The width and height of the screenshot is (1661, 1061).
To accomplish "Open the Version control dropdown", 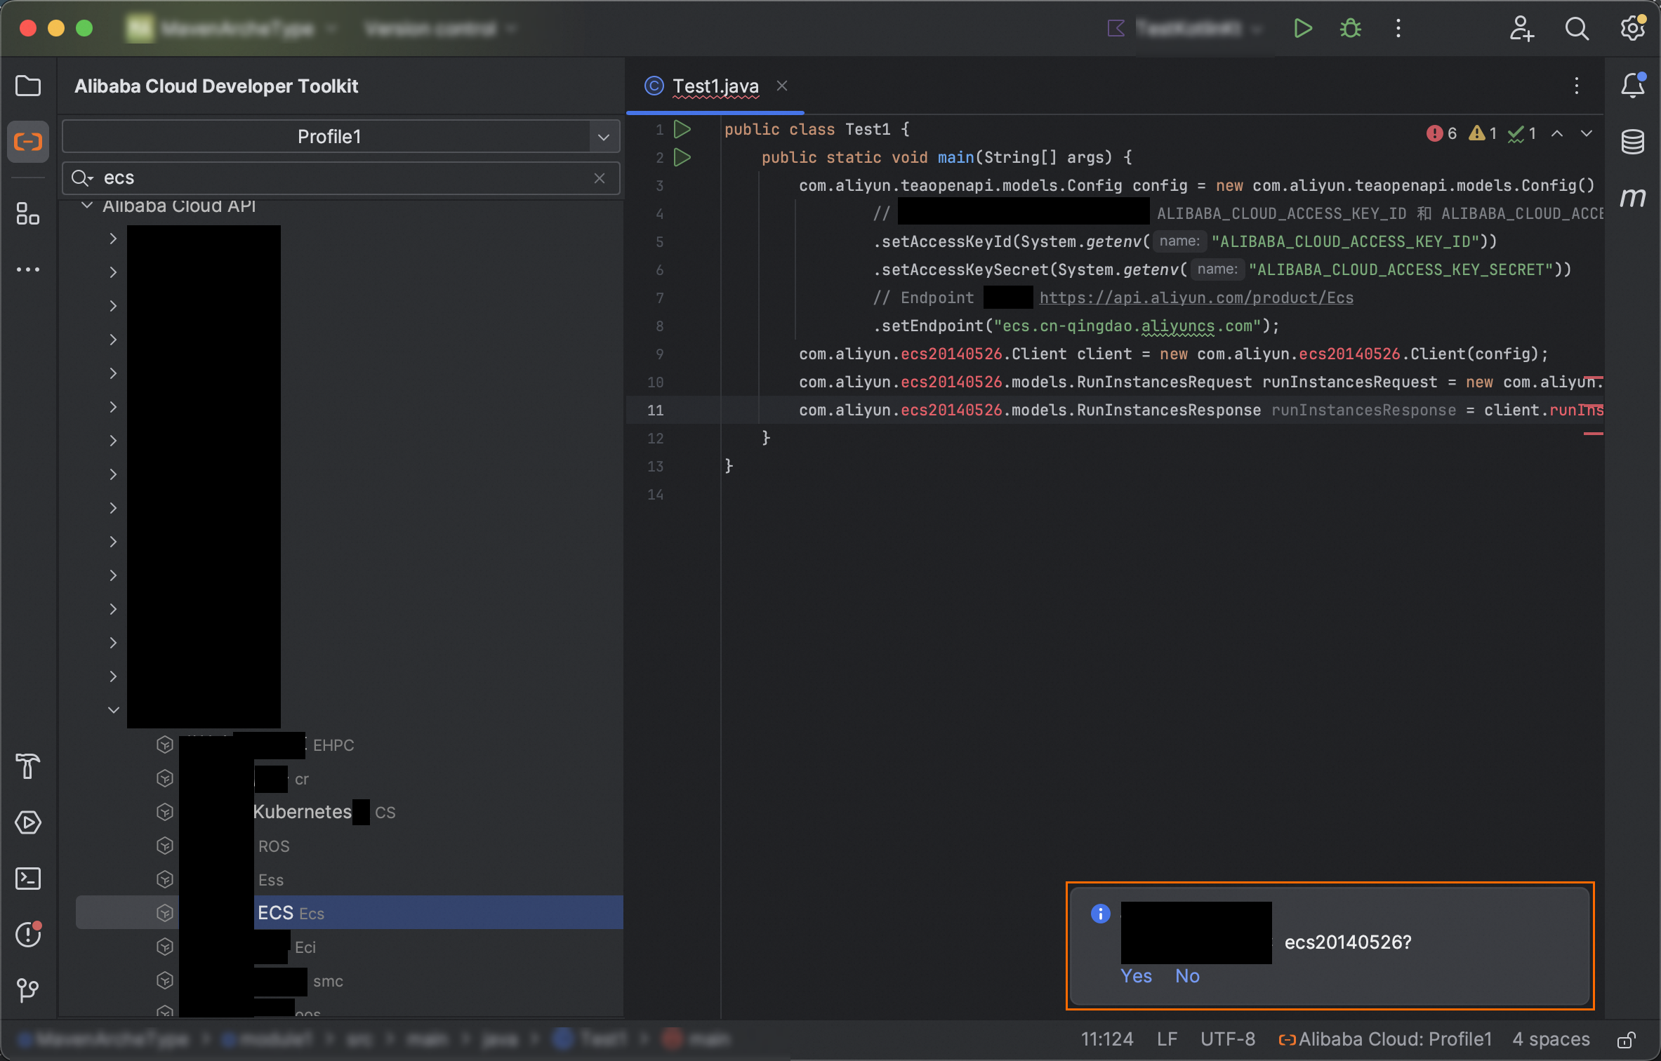I will tap(441, 29).
